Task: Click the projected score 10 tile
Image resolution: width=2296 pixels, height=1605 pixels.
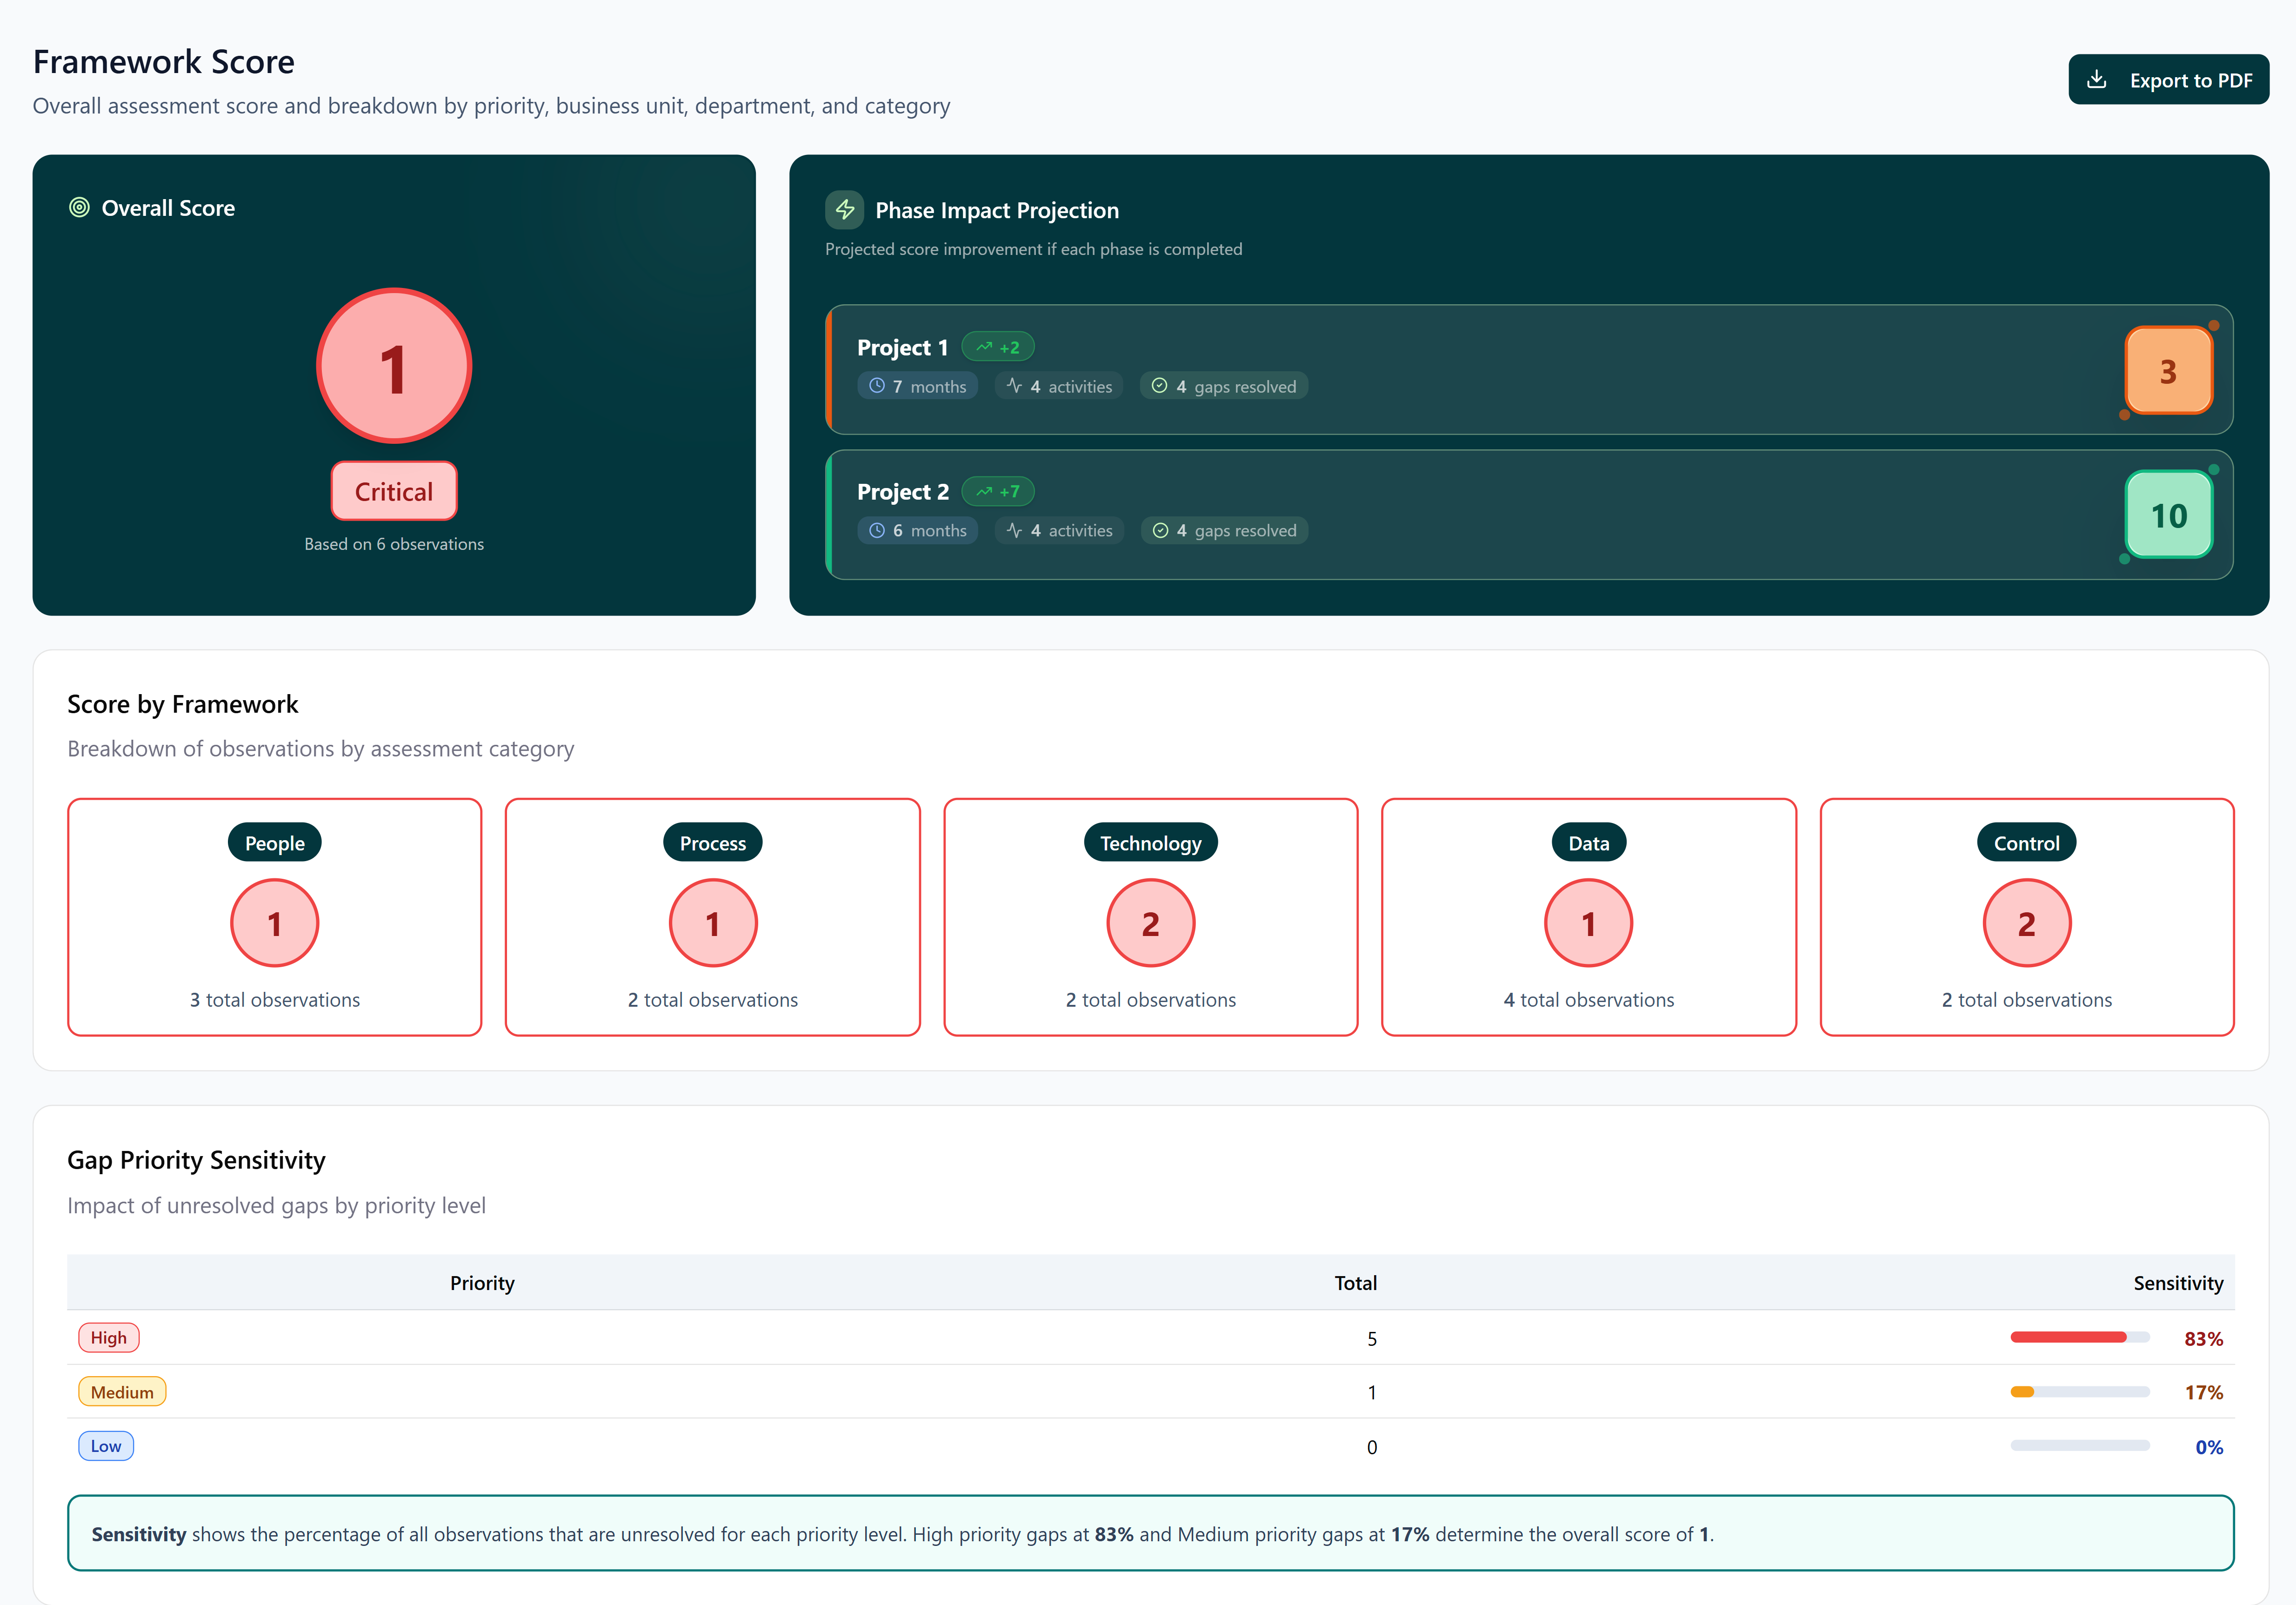Action: [2168, 515]
